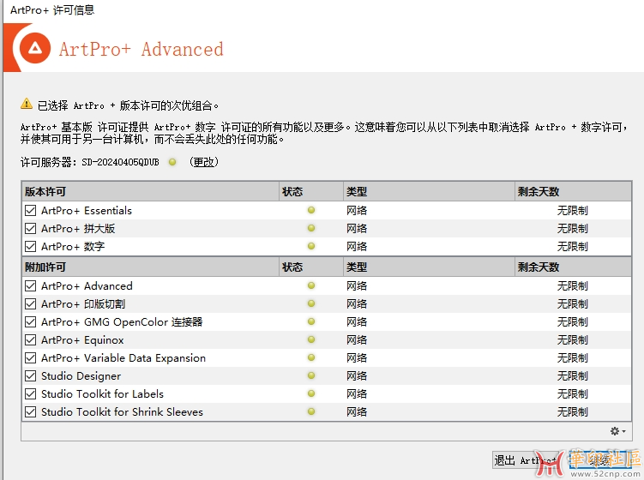
Task: Click status dot for ArtPro+ 拼大版
Action: (311, 228)
